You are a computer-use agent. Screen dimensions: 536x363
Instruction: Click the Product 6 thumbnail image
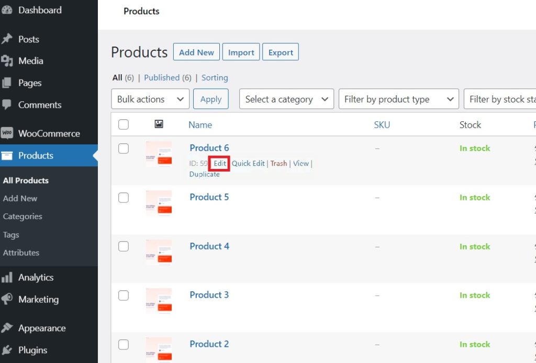pos(159,154)
